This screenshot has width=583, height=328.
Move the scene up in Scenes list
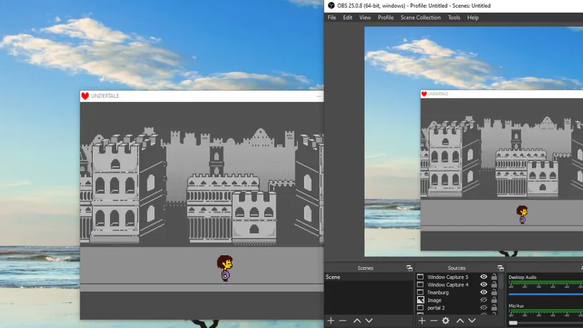357,321
